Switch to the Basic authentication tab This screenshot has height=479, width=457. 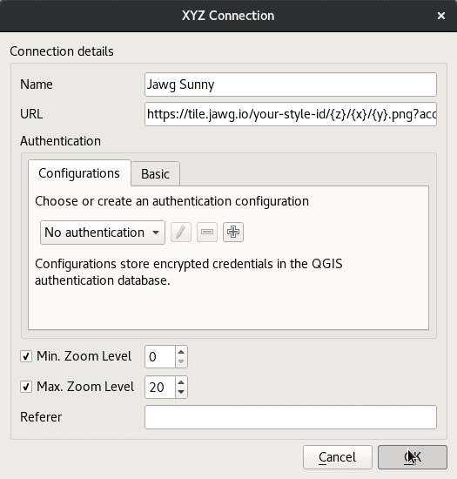click(x=156, y=174)
